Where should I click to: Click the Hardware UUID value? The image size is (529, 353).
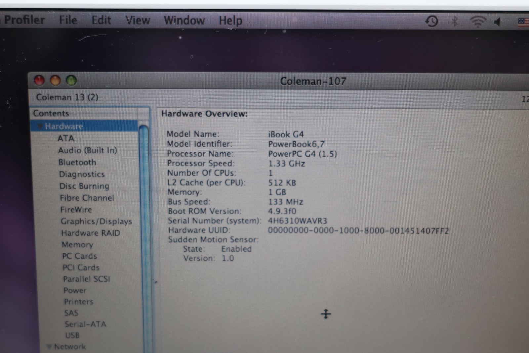[358, 231]
